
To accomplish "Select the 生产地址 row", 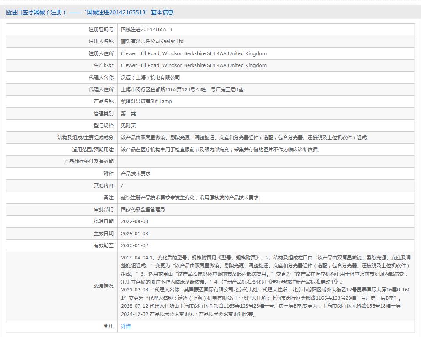I will pyautogui.click(x=192, y=65).
